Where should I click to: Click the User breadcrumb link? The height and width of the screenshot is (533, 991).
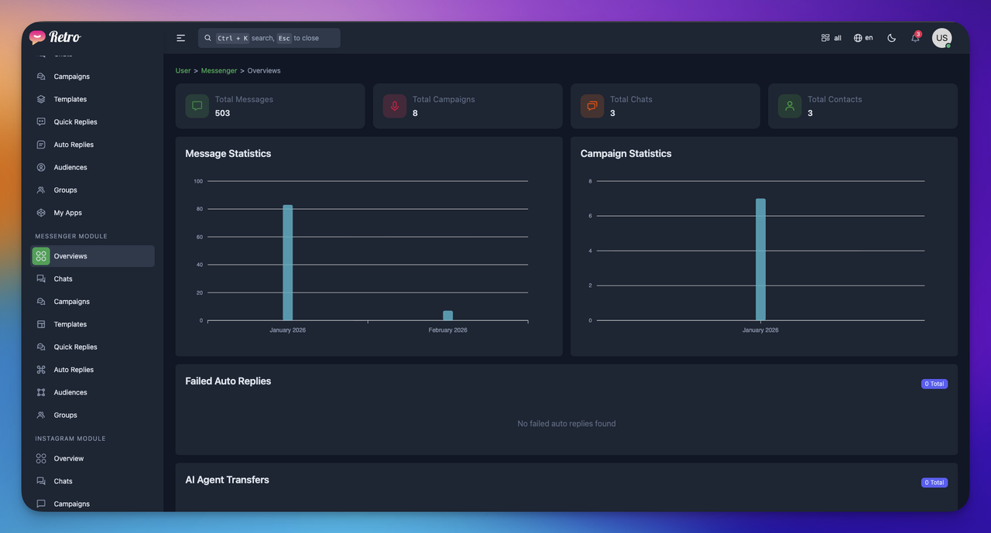[x=183, y=70]
